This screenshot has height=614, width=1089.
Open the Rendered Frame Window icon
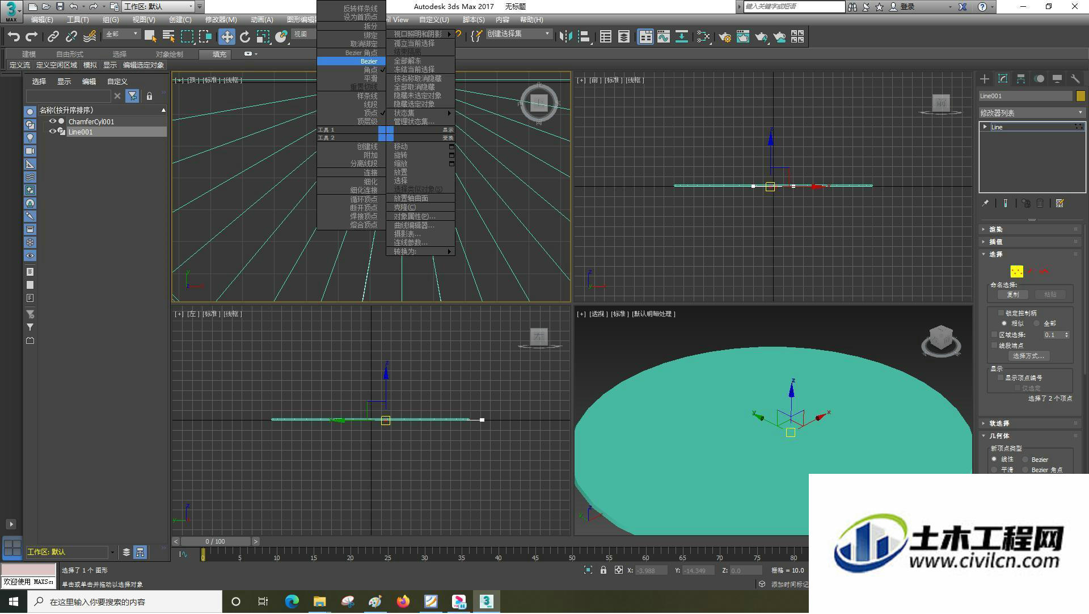pos(743,37)
